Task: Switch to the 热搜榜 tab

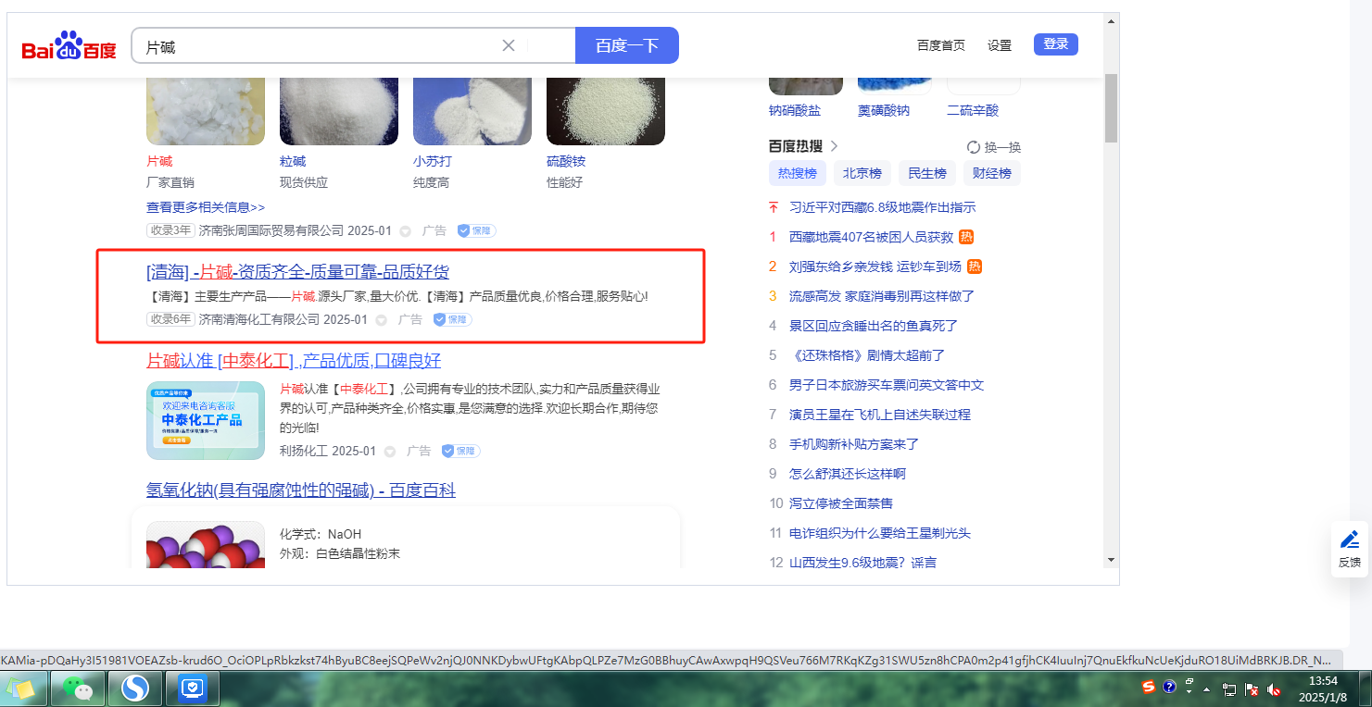Action: coord(798,173)
